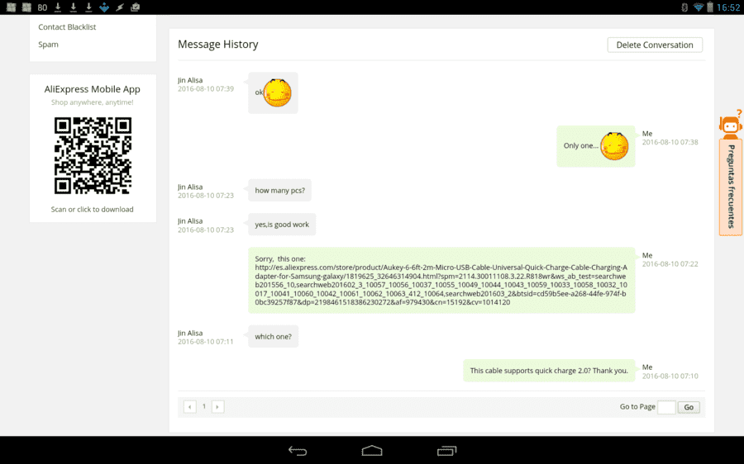Open the FAQ robot assistant icon
Viewport: 744px width, 464px height.
pyautogui.click(x=730, y=124)
